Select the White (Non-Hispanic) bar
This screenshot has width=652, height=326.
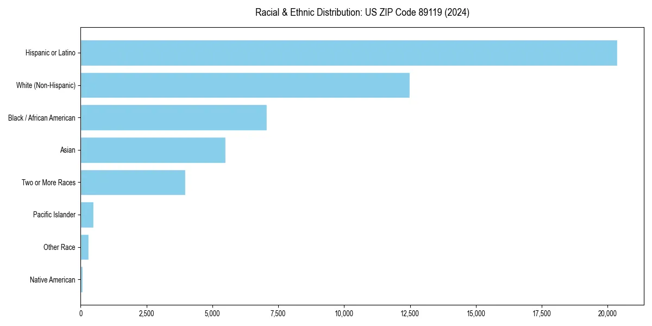click(x=244, y=85)
